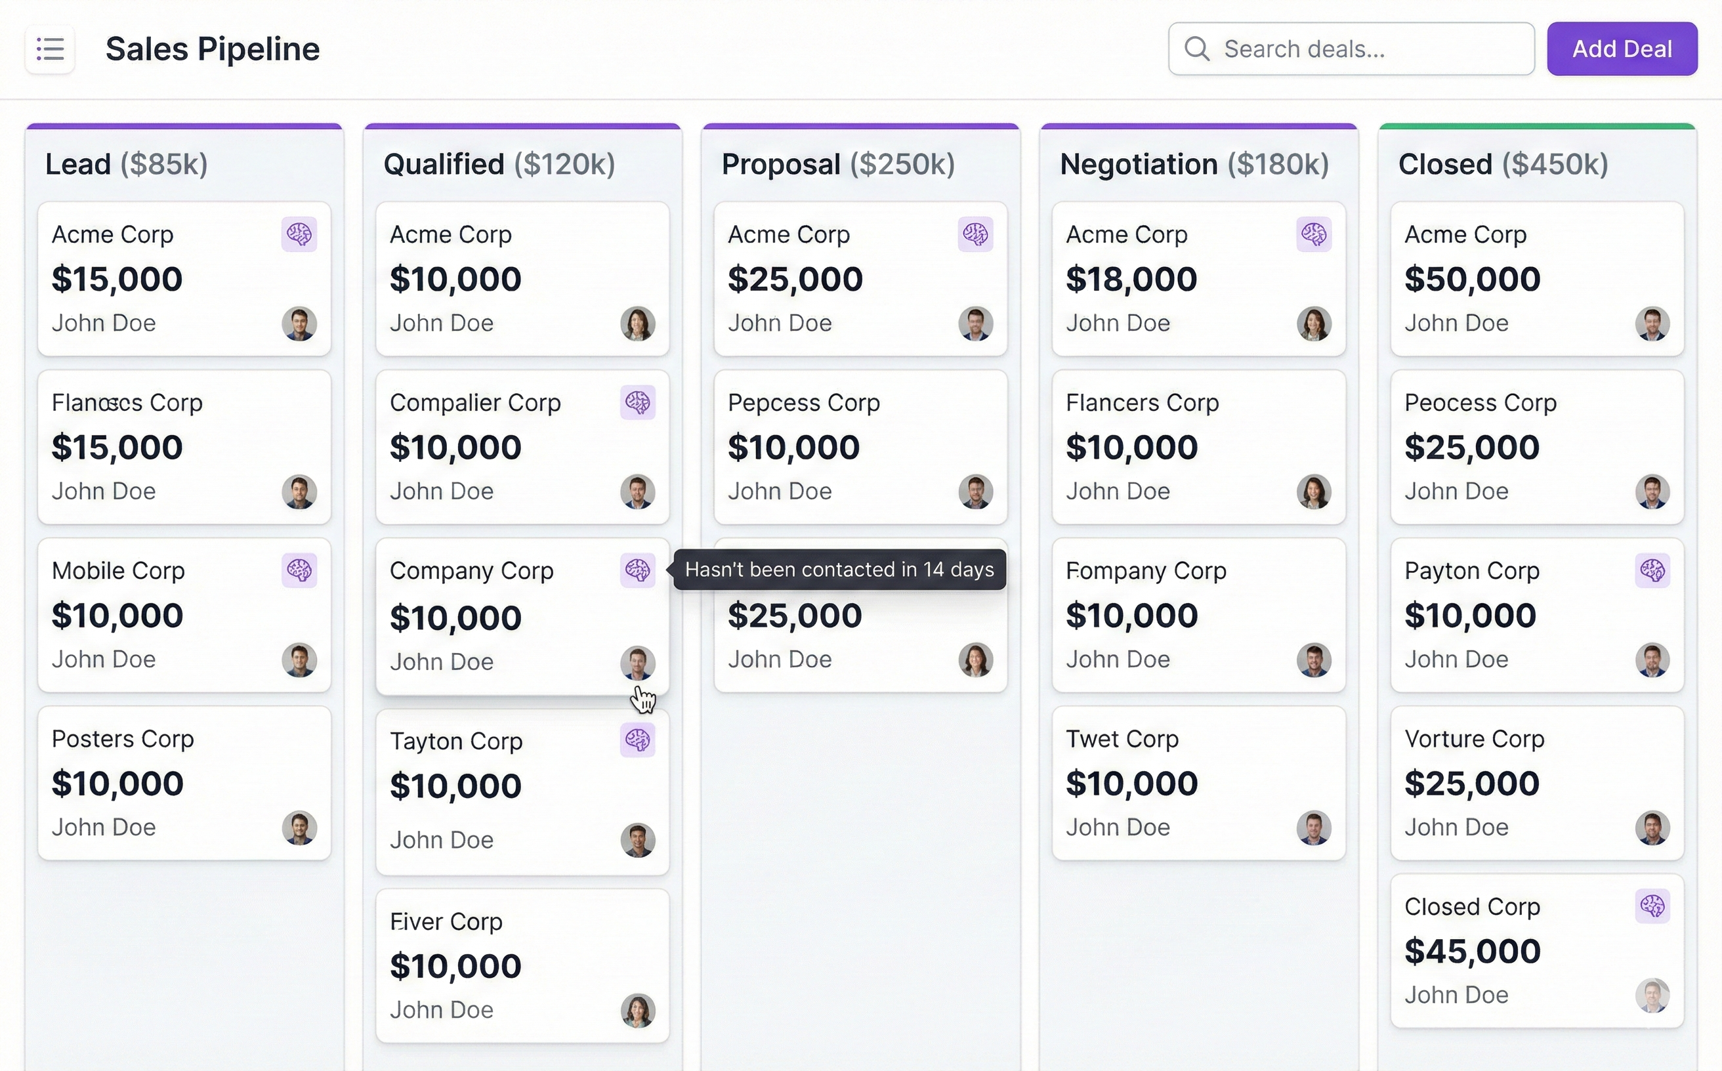The image size is (1722, 1071).
Task: Click the brain icon on Compalier Corp card
Action: click(637, 402)
